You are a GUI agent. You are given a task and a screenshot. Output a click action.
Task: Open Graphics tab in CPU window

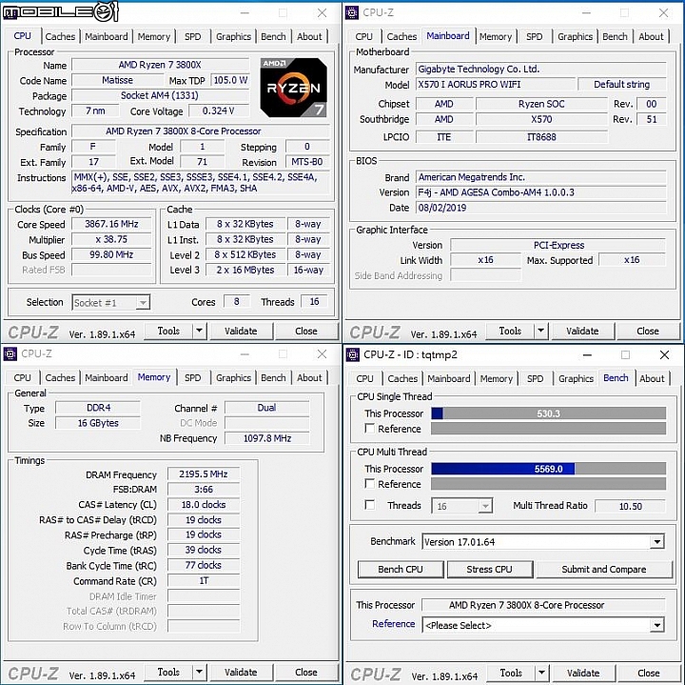click(x=233, y=37)
